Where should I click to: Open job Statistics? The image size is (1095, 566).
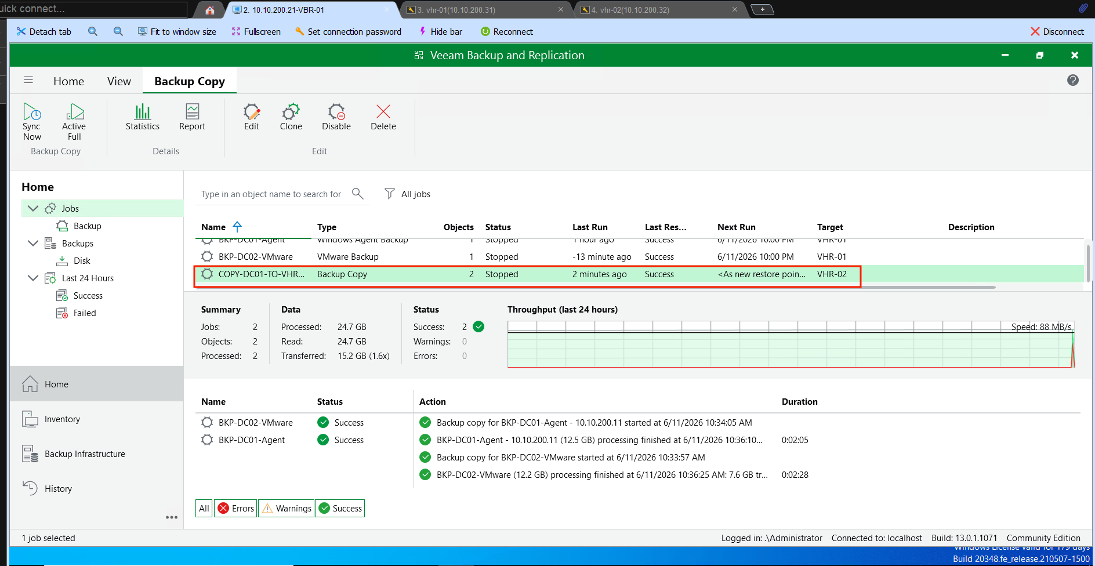point(143,117)
